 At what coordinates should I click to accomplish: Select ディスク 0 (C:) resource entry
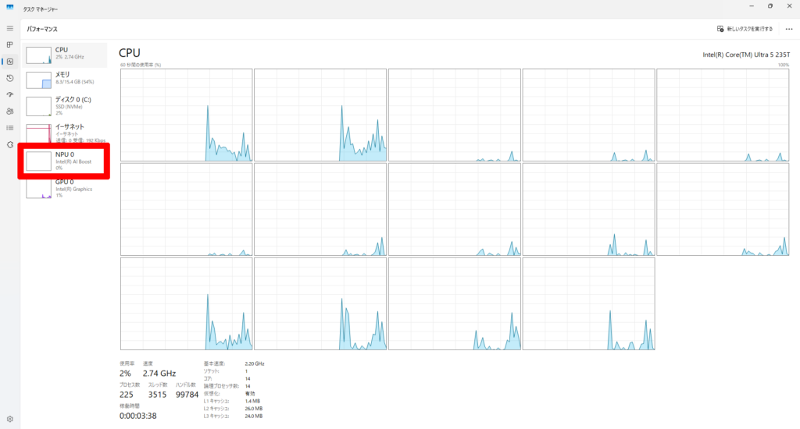click(x=66, y=105)
